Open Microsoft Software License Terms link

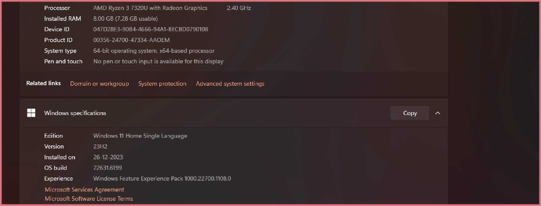click(89, 199)
